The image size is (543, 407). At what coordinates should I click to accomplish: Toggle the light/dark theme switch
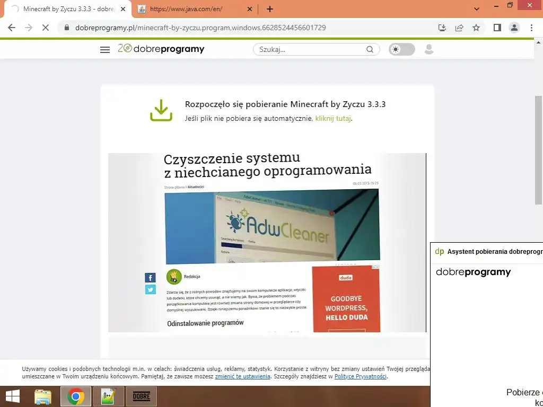(x=402, y=49)
